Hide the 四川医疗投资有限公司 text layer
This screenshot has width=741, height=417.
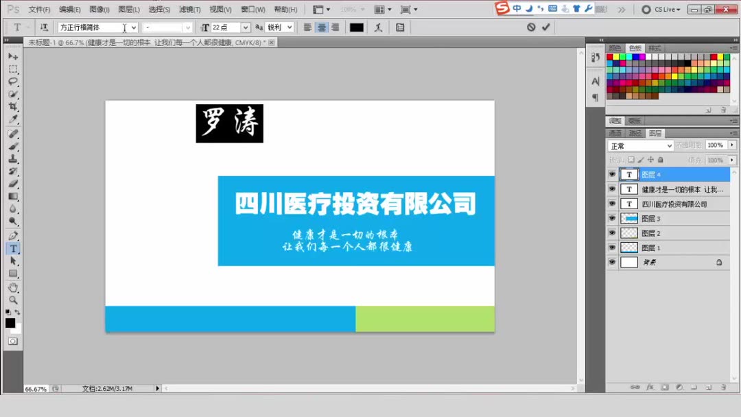612,204
